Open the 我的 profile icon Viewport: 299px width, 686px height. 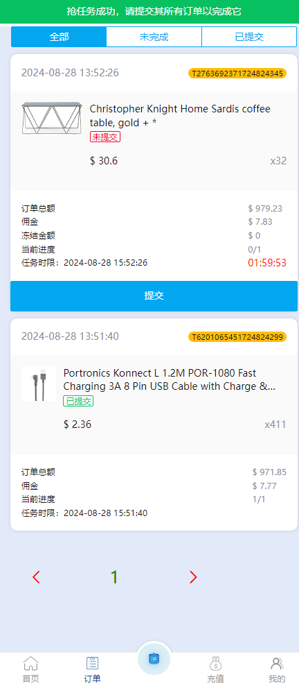coord(277,664)
